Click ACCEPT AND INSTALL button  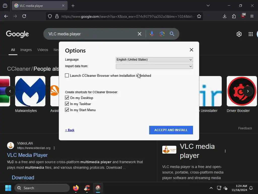(171, 130)
